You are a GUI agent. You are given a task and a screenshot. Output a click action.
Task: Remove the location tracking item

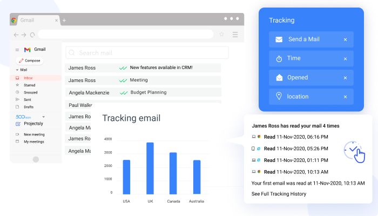[x=345, y=97]
